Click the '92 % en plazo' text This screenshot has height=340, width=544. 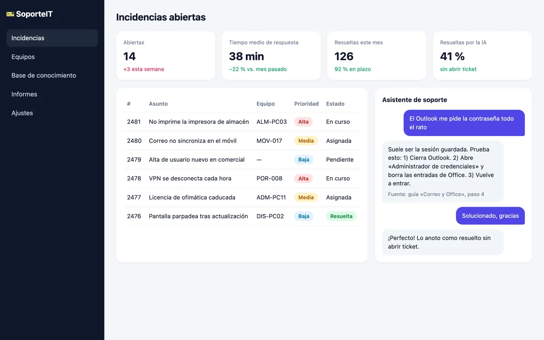(x=353, y=69)
